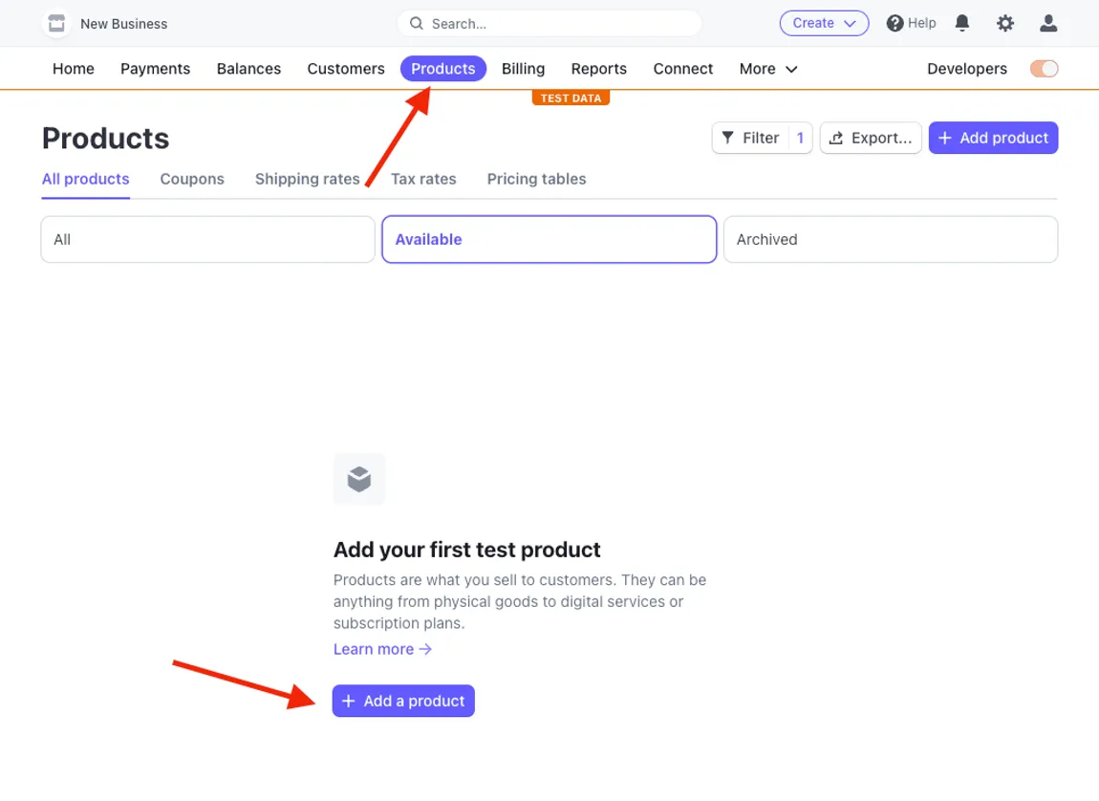Open the settings gear icon
This screenshot has height=801, width=1099.
point(1005,23)
